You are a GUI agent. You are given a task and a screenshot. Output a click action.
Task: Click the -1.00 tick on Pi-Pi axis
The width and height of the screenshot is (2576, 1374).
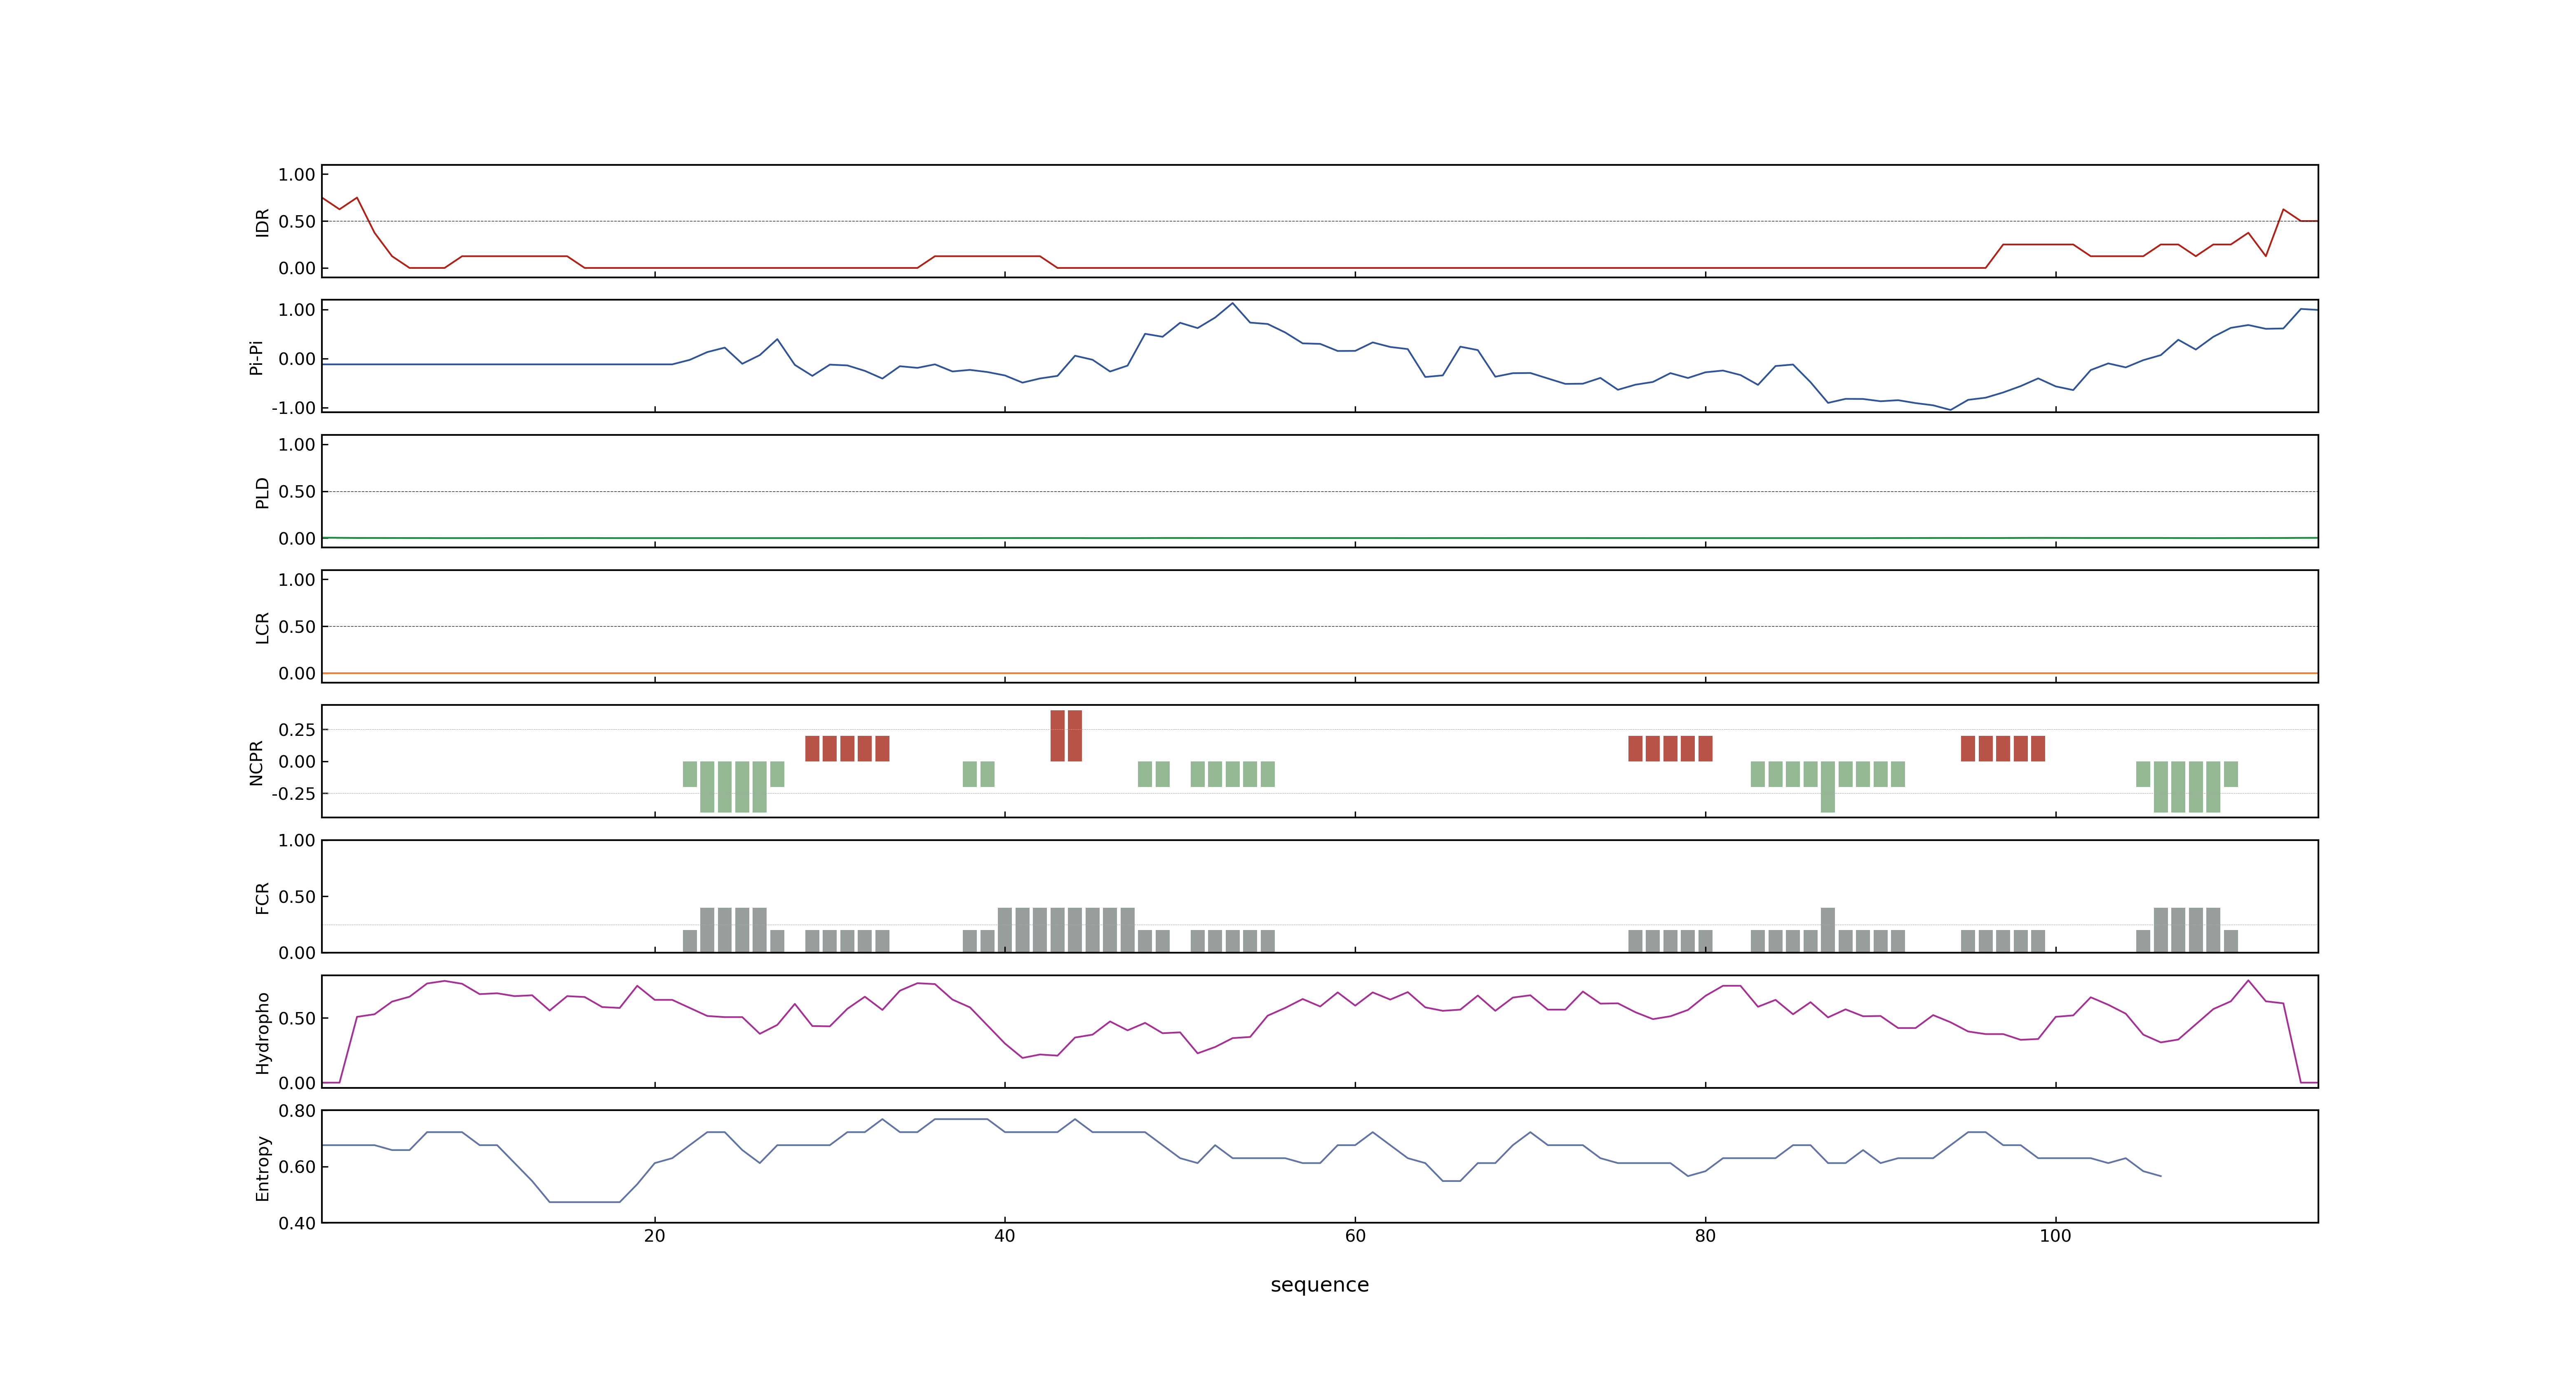pyautogui.click(x=293, y=408)
